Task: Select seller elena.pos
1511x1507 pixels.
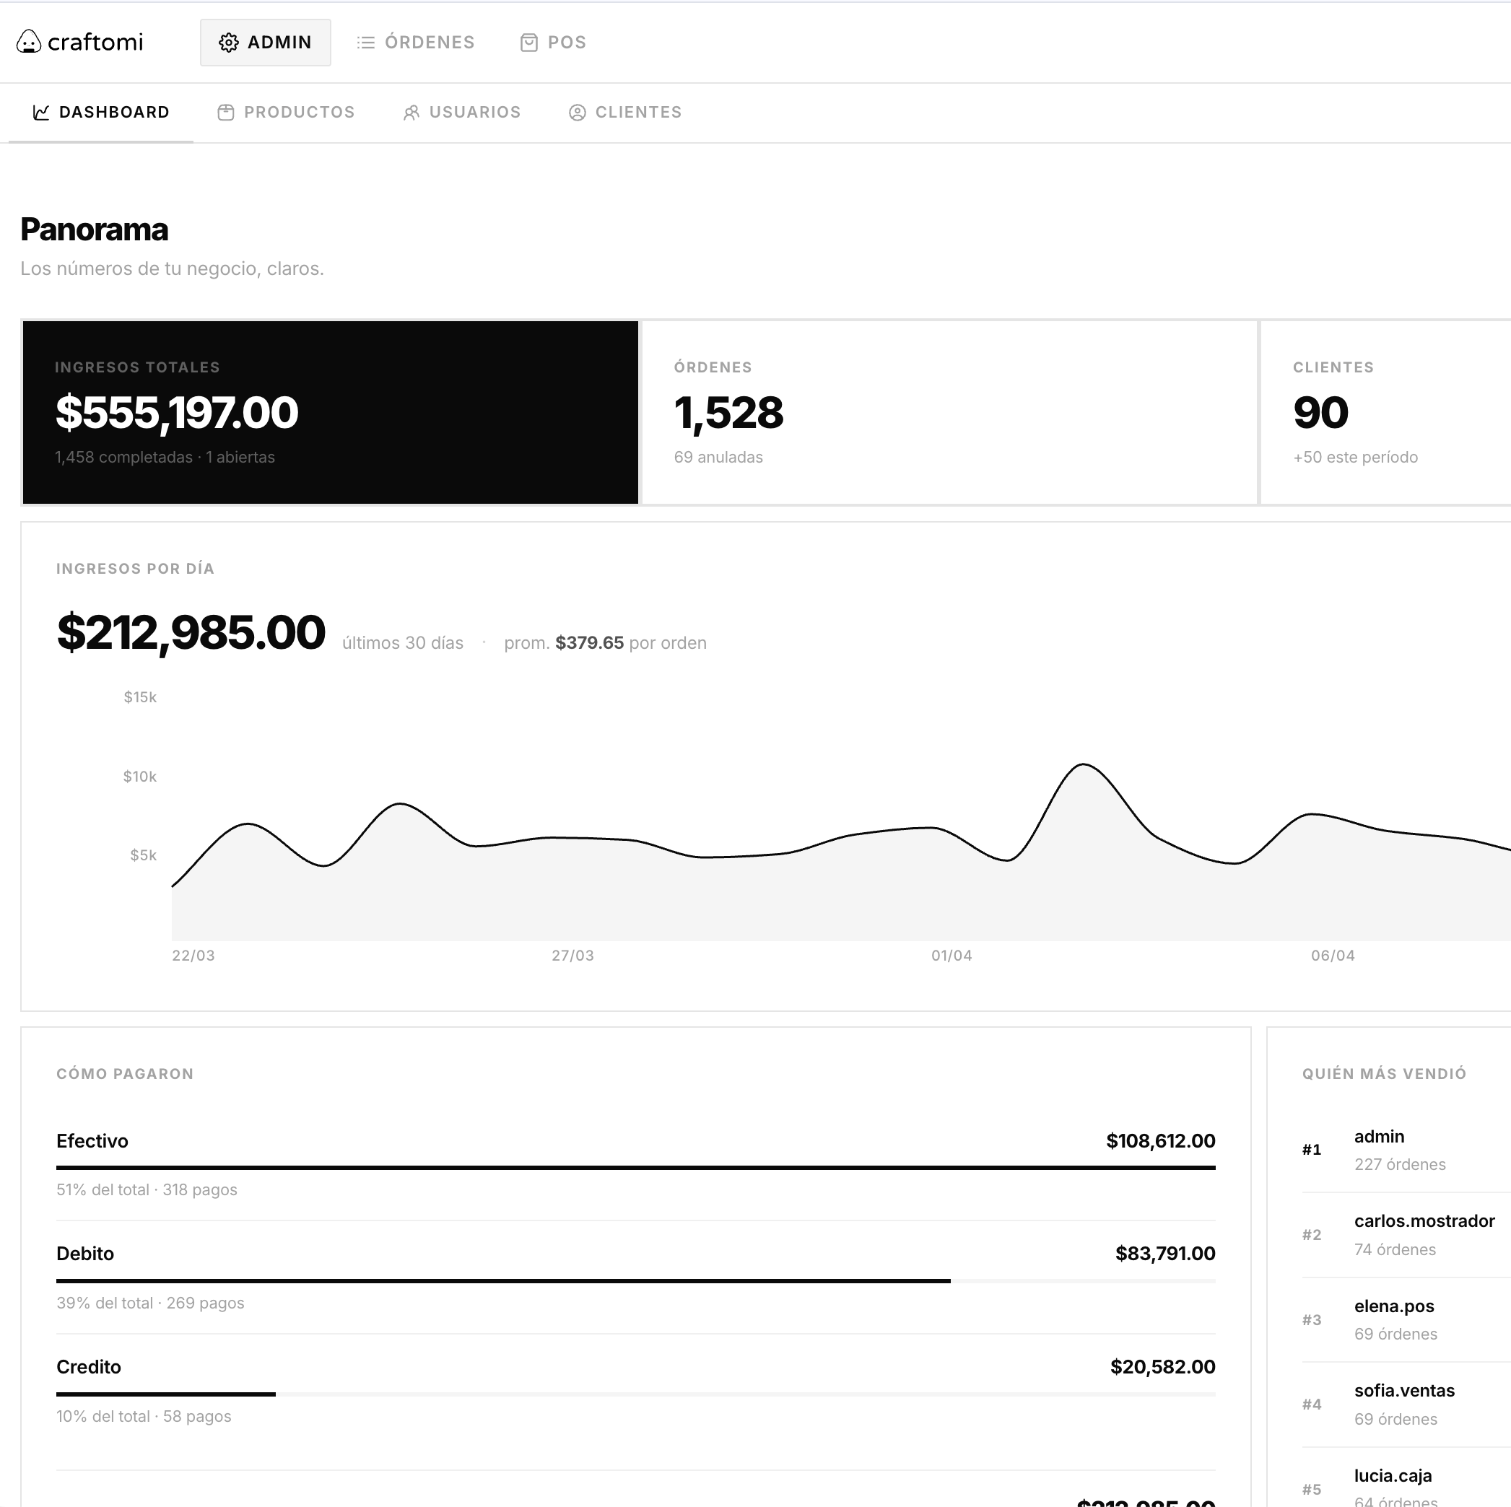Action: tap(1406, 1320)
